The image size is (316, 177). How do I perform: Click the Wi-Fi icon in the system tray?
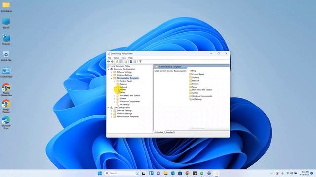tap(288, 173)
